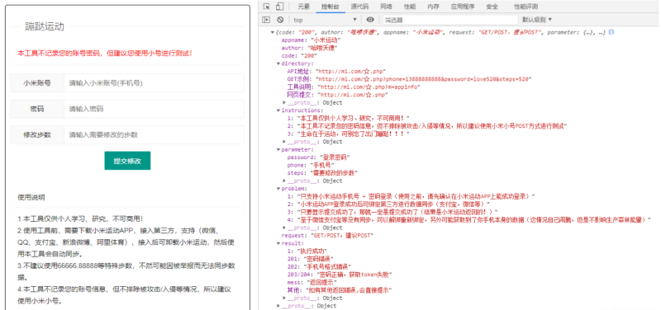Image resolution: width=661 pixels, height=310 pixels.
Task: Click the 网页提交 URL value
Action: click(354, 95)
